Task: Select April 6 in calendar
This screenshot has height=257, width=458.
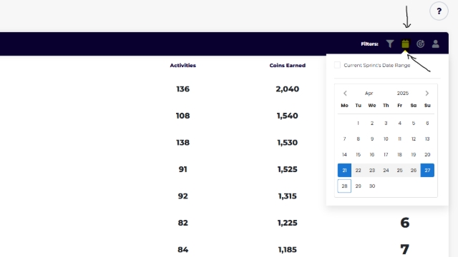Action: coord(427,124)
